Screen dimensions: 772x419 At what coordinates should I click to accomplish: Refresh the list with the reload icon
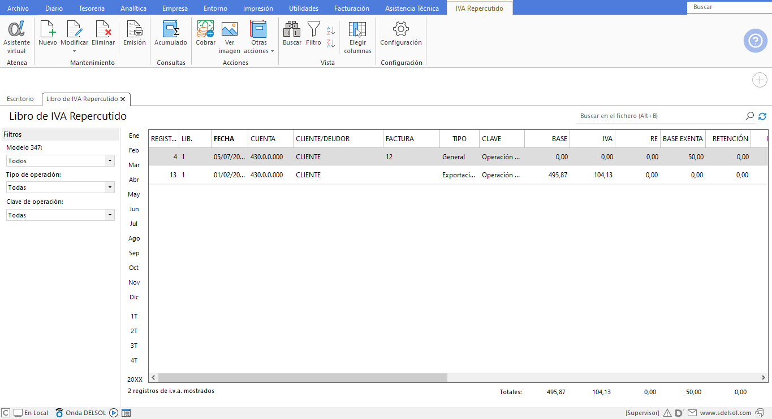[762, 116]
